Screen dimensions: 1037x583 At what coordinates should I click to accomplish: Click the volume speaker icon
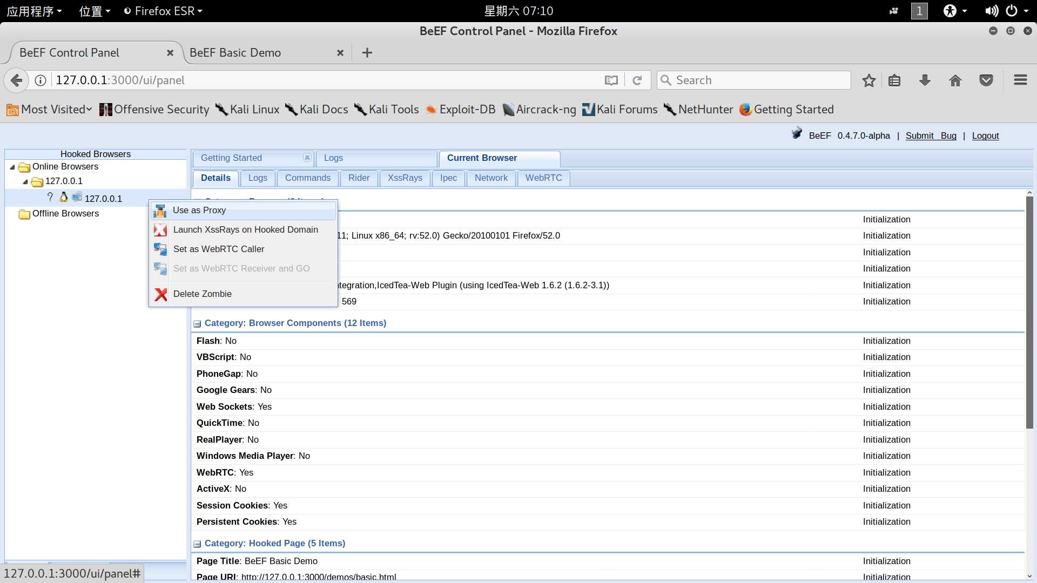tap(991, 11)
